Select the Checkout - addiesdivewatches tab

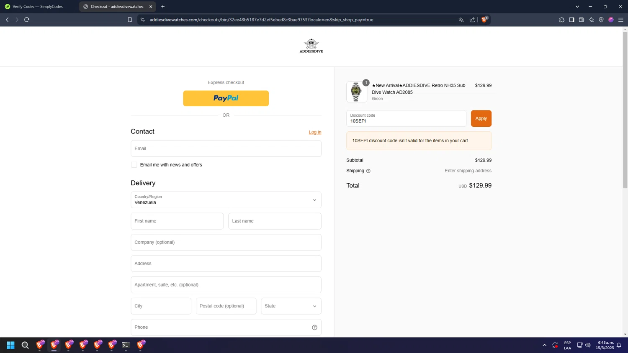tap(117, 7)
